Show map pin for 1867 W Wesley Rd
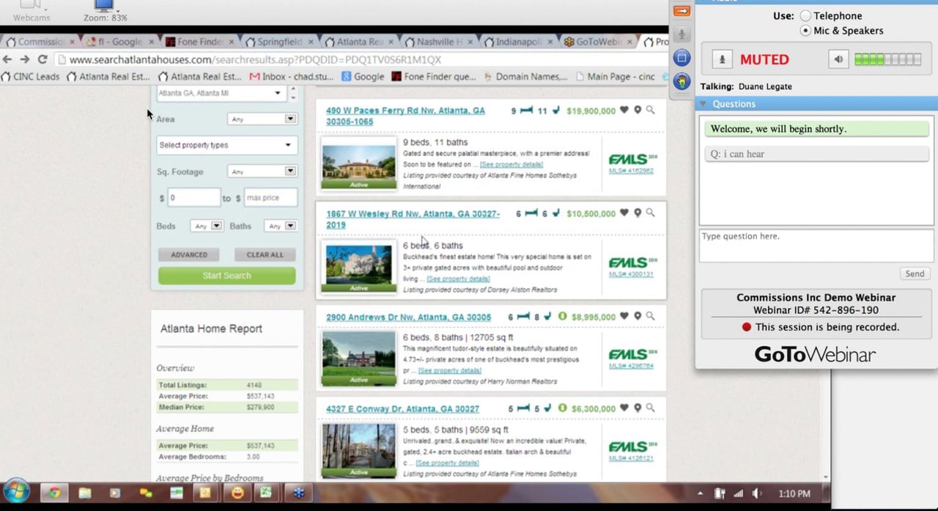Image resolution: width=938 pixels, height=511 pixels. 638,213
